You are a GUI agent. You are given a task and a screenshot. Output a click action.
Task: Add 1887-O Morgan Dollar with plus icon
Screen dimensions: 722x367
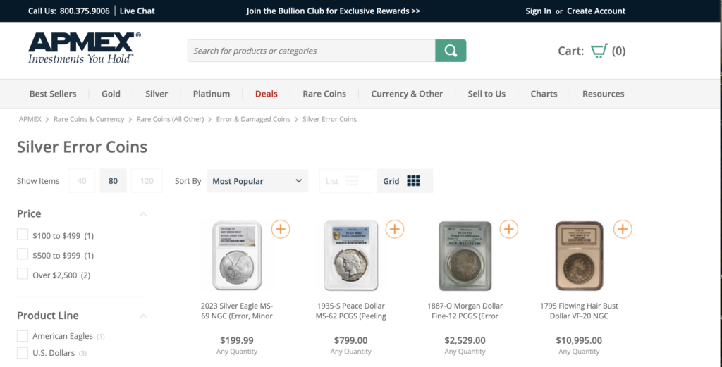[509, 228]
